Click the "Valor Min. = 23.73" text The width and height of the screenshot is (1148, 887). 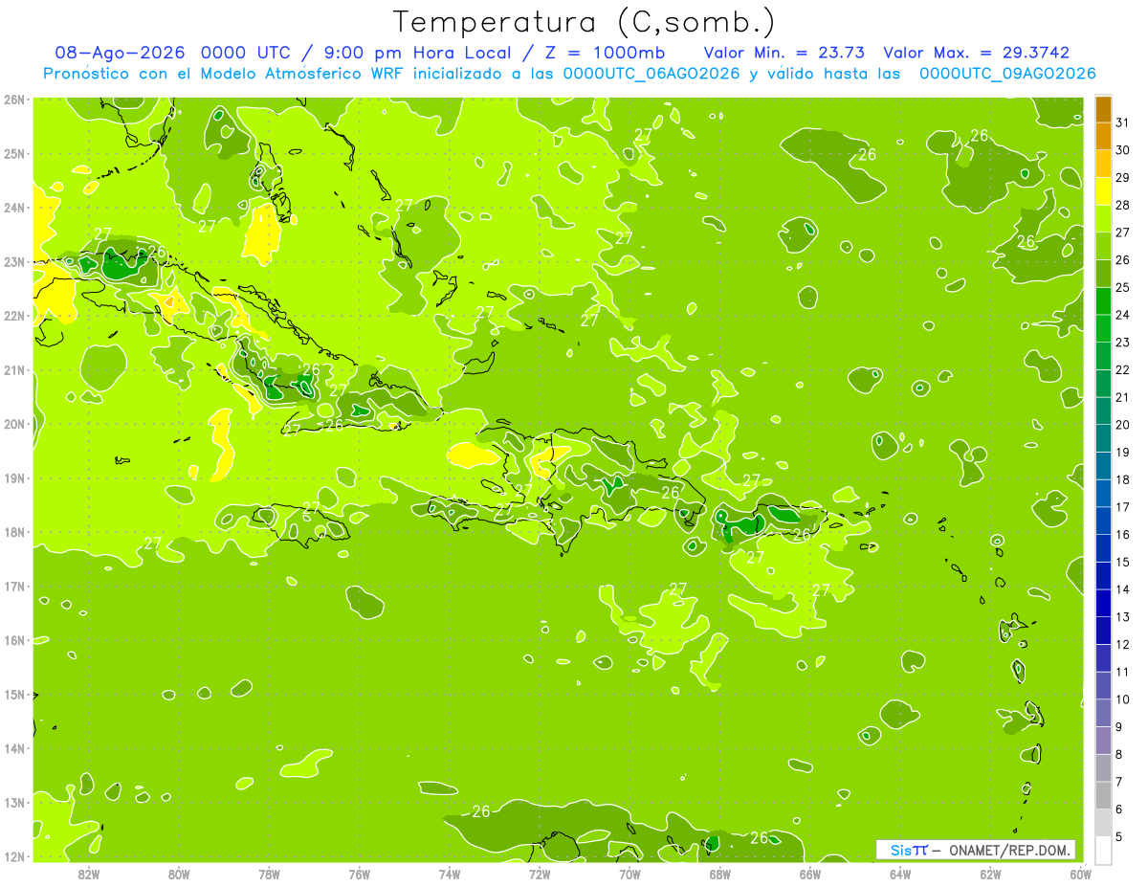click(785, 53)
